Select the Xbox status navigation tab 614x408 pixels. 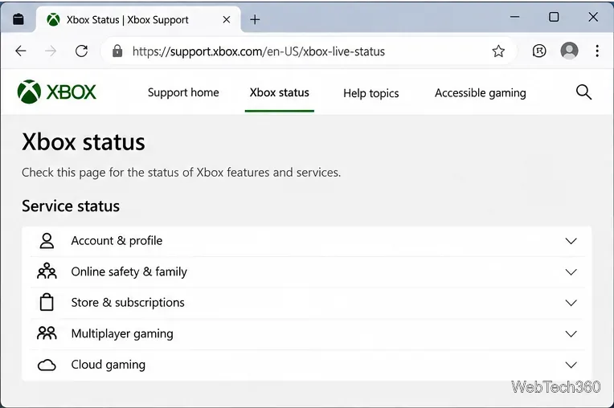(279, 92)
